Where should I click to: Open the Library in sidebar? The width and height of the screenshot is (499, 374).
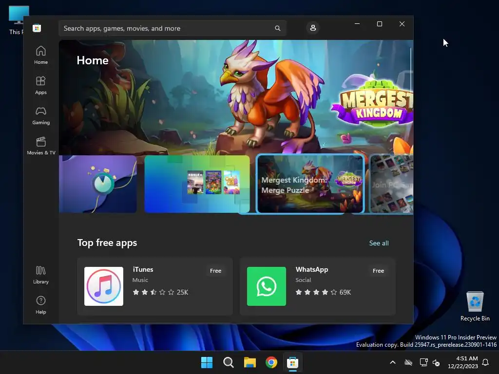click(41, 275)
